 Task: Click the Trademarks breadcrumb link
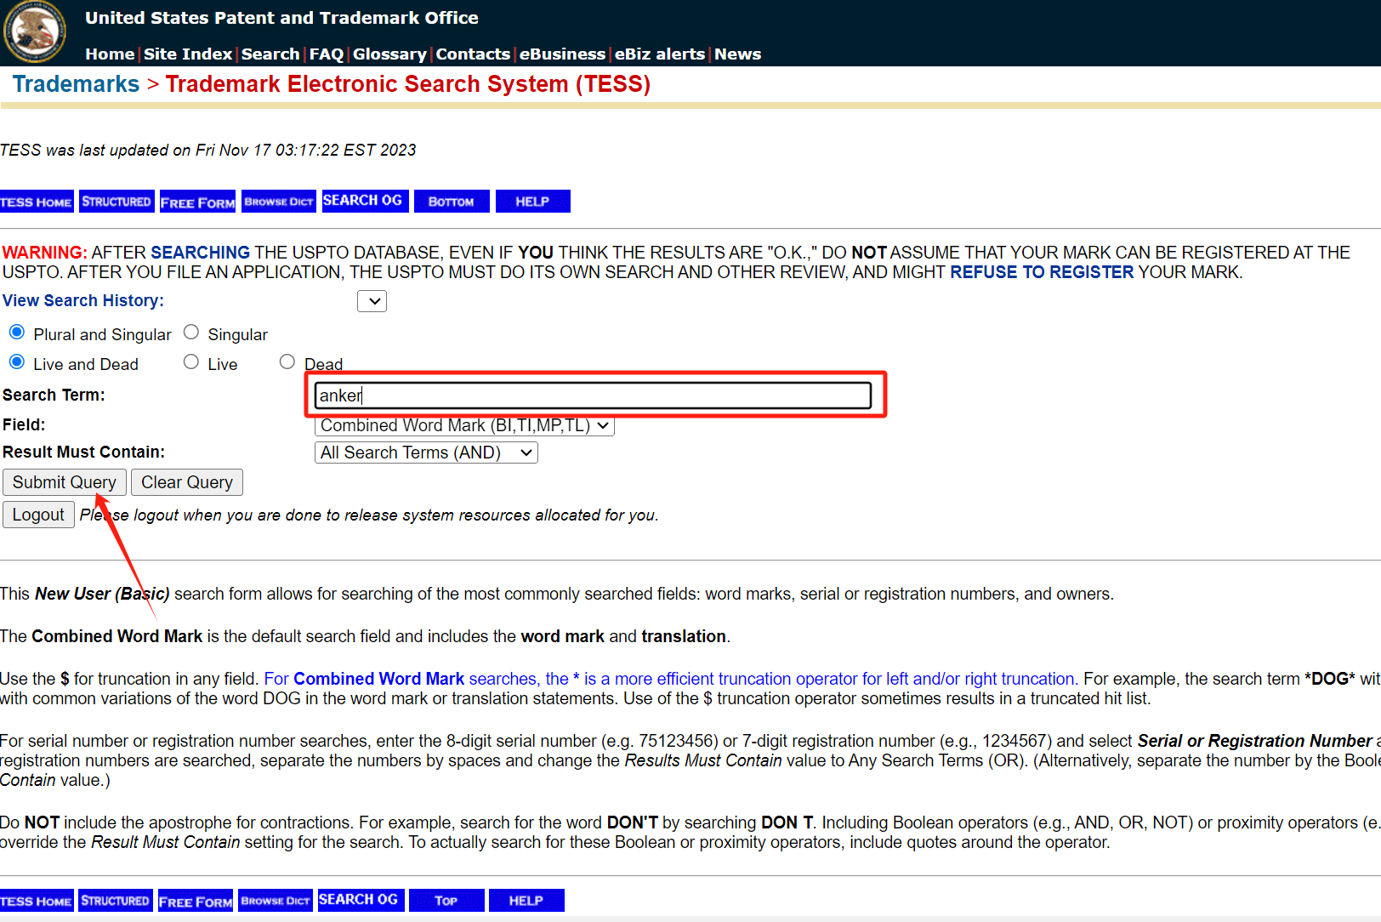point(76,84)
